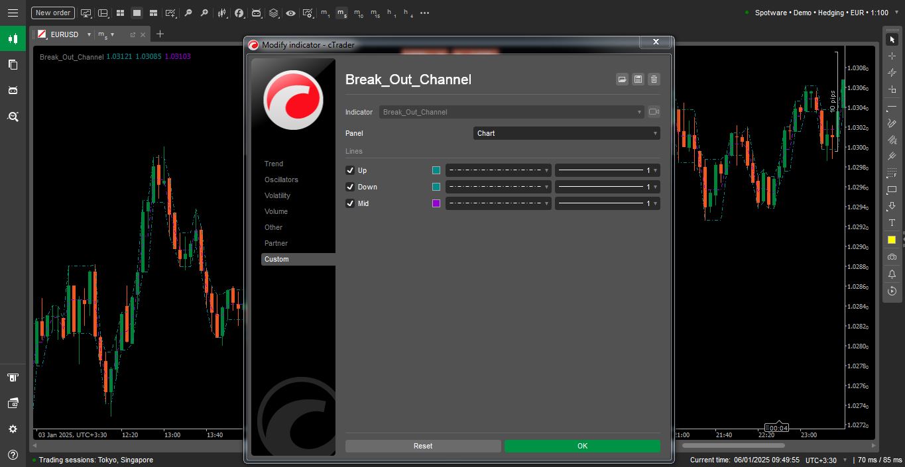Open the Panel dropdown showing Chart
905x467 pixels.
[x=566, y=133]
